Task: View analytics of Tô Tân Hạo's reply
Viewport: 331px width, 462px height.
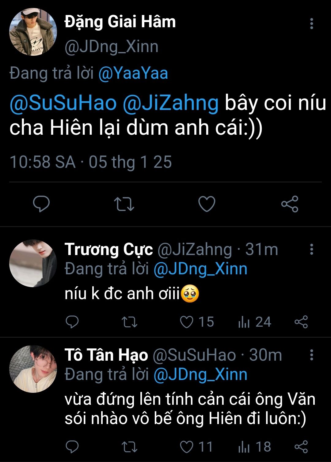Action: pyautogui.click(x=244, y=447)
